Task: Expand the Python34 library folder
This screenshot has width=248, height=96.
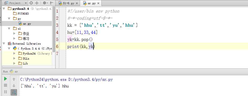Action: [14, 54]
